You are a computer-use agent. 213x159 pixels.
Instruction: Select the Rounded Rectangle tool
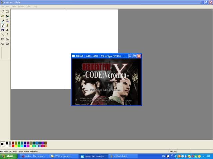click(x=7, y=44)
